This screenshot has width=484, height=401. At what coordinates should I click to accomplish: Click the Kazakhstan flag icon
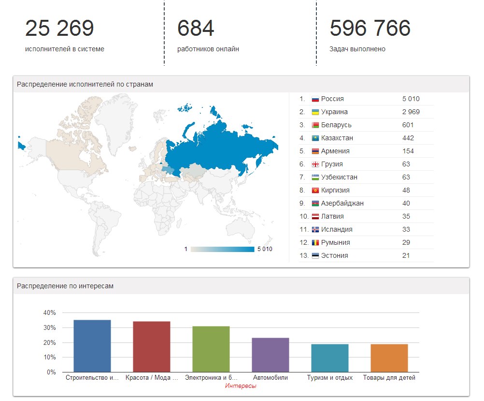coord(315,138)
